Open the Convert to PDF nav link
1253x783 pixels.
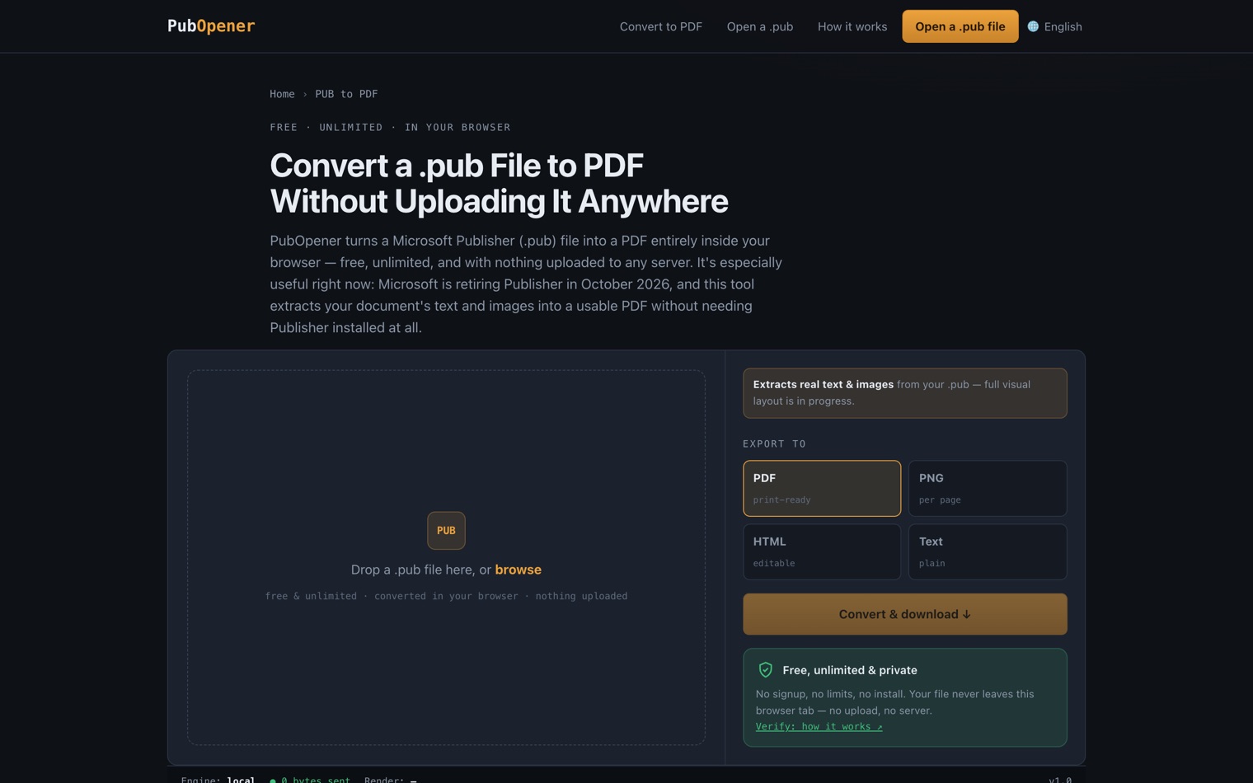click(x=661, y=26)
